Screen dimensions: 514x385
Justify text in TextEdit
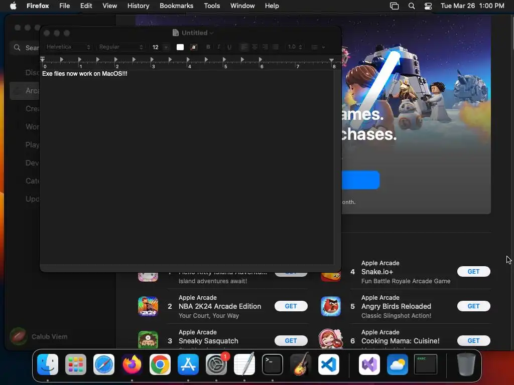tap(276, 47)
